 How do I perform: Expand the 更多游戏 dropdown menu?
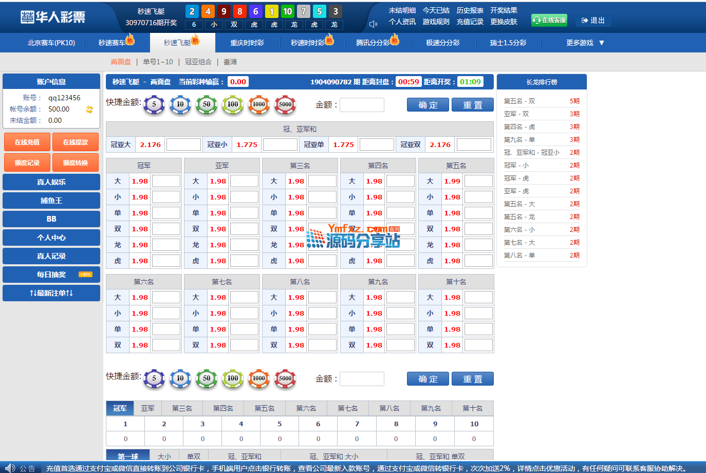pos(585,43)
